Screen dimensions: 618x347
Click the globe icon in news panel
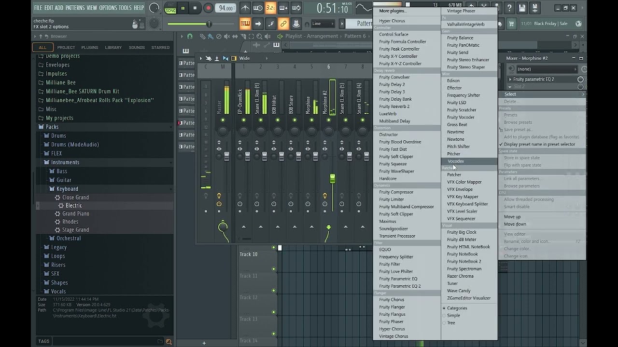point(578,24)
